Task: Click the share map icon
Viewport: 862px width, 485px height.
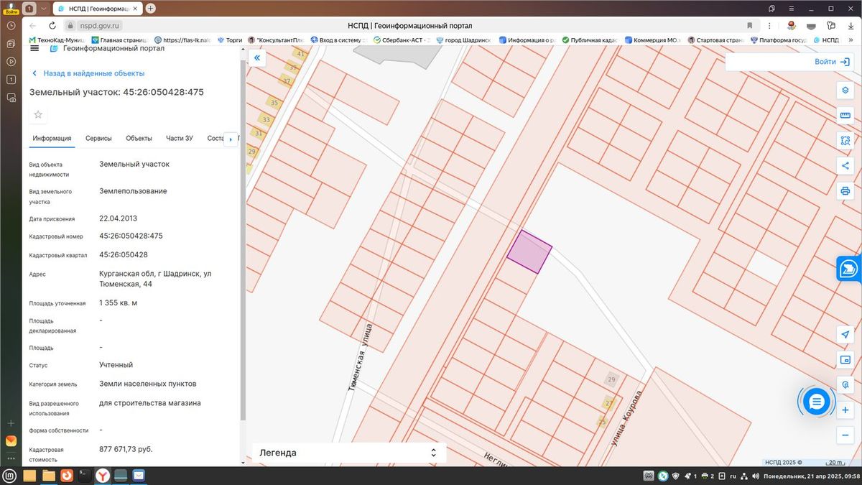Action: click(845, 166)
